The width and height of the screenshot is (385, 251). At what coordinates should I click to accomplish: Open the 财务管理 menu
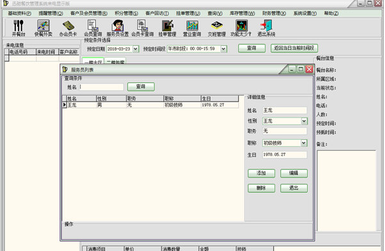tap(274, 13)
